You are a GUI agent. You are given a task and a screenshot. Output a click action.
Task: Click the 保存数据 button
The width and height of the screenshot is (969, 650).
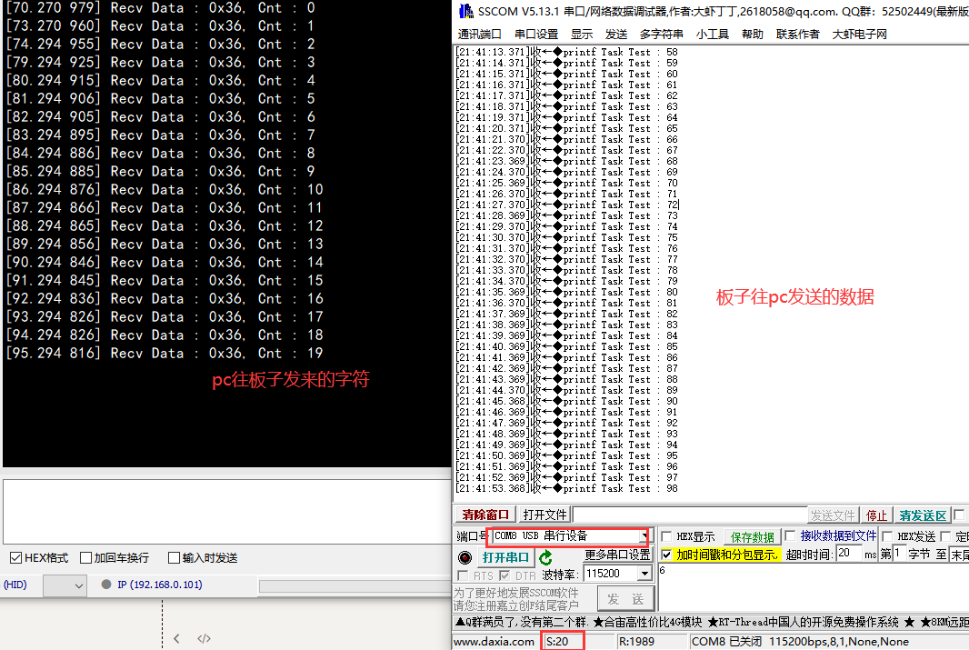(x=752, y=537)
